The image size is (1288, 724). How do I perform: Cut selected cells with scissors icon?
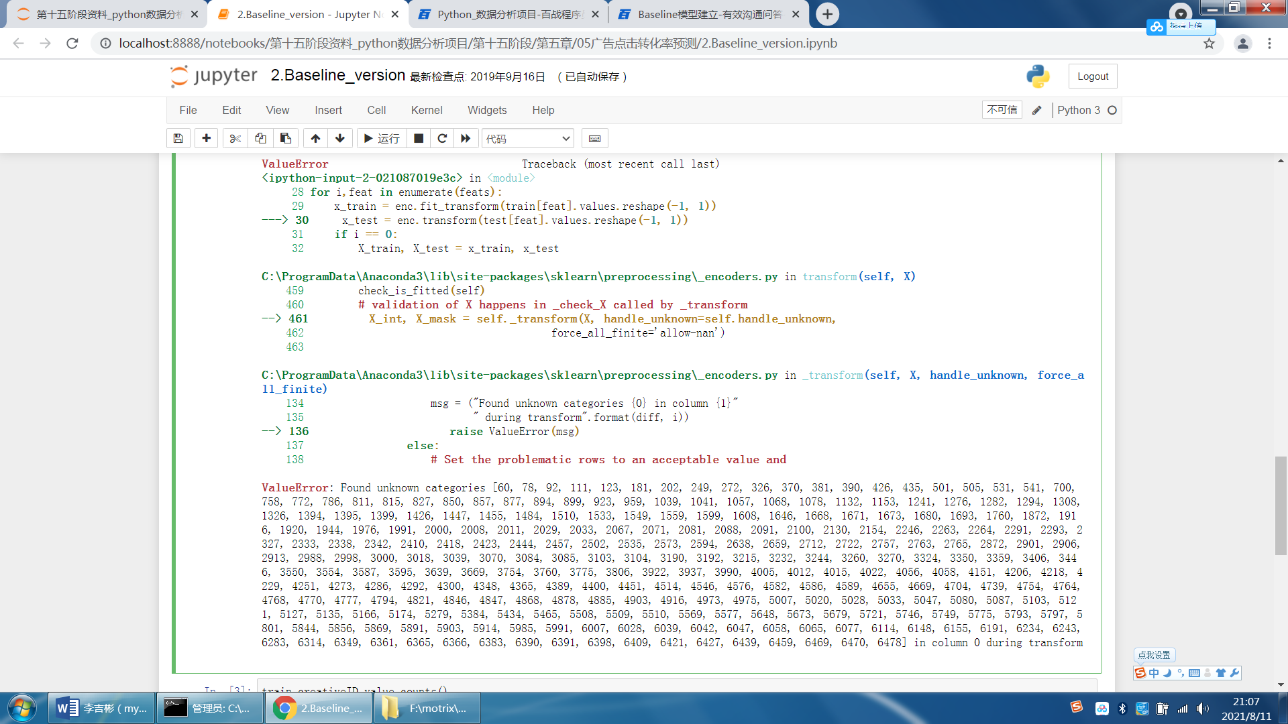pos(235,139)
